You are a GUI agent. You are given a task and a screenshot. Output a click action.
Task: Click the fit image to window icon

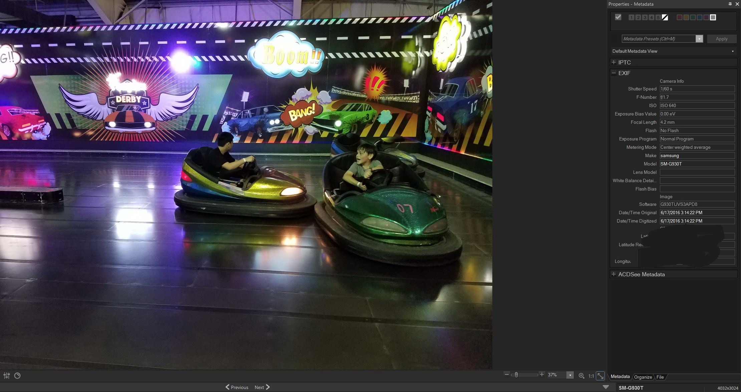click(x=600, y=376)
